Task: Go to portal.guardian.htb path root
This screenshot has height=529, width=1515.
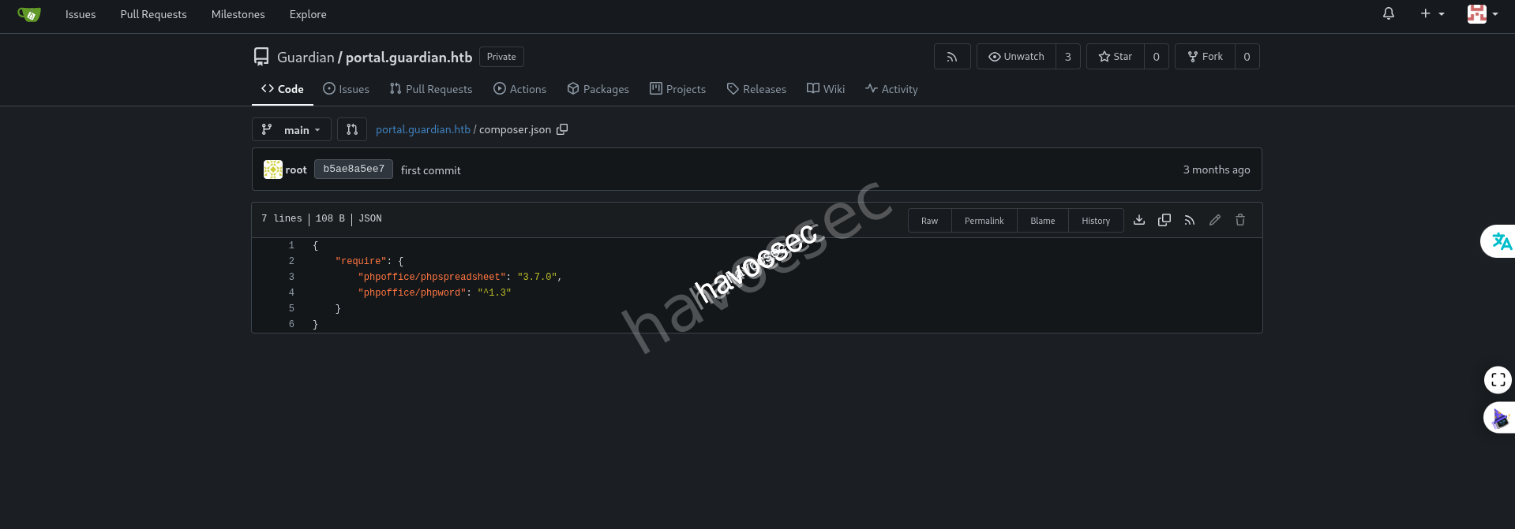Action: [423, 129]
